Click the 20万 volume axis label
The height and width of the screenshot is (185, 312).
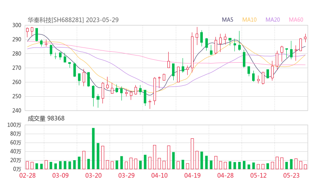(16, 160)
